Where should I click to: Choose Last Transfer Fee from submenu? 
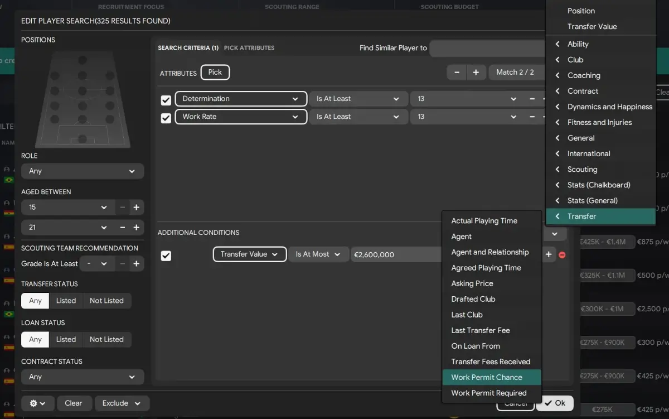[x=492, y=330]
